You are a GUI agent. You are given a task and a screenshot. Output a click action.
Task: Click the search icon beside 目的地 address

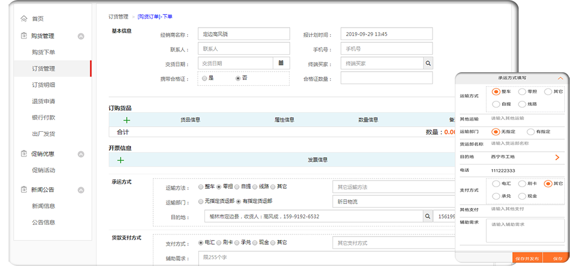[x=428, y=216]
